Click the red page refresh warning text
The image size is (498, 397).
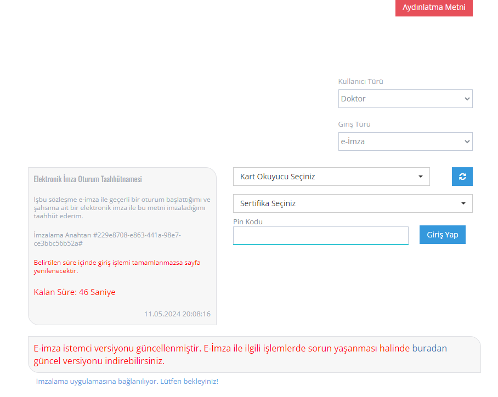[x=117, y=266]
